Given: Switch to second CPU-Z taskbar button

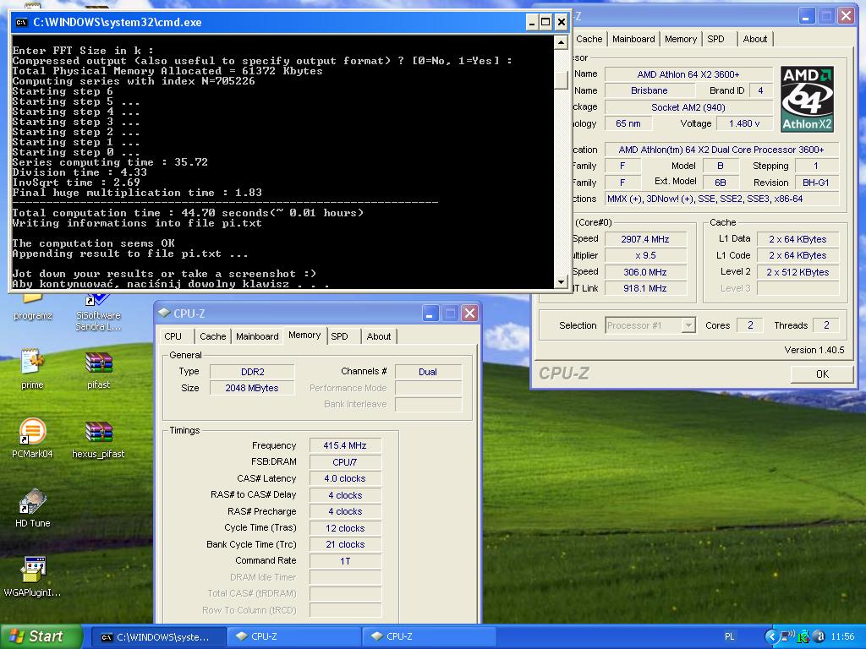Looking at the screenshot, I should tap(429, 636).
